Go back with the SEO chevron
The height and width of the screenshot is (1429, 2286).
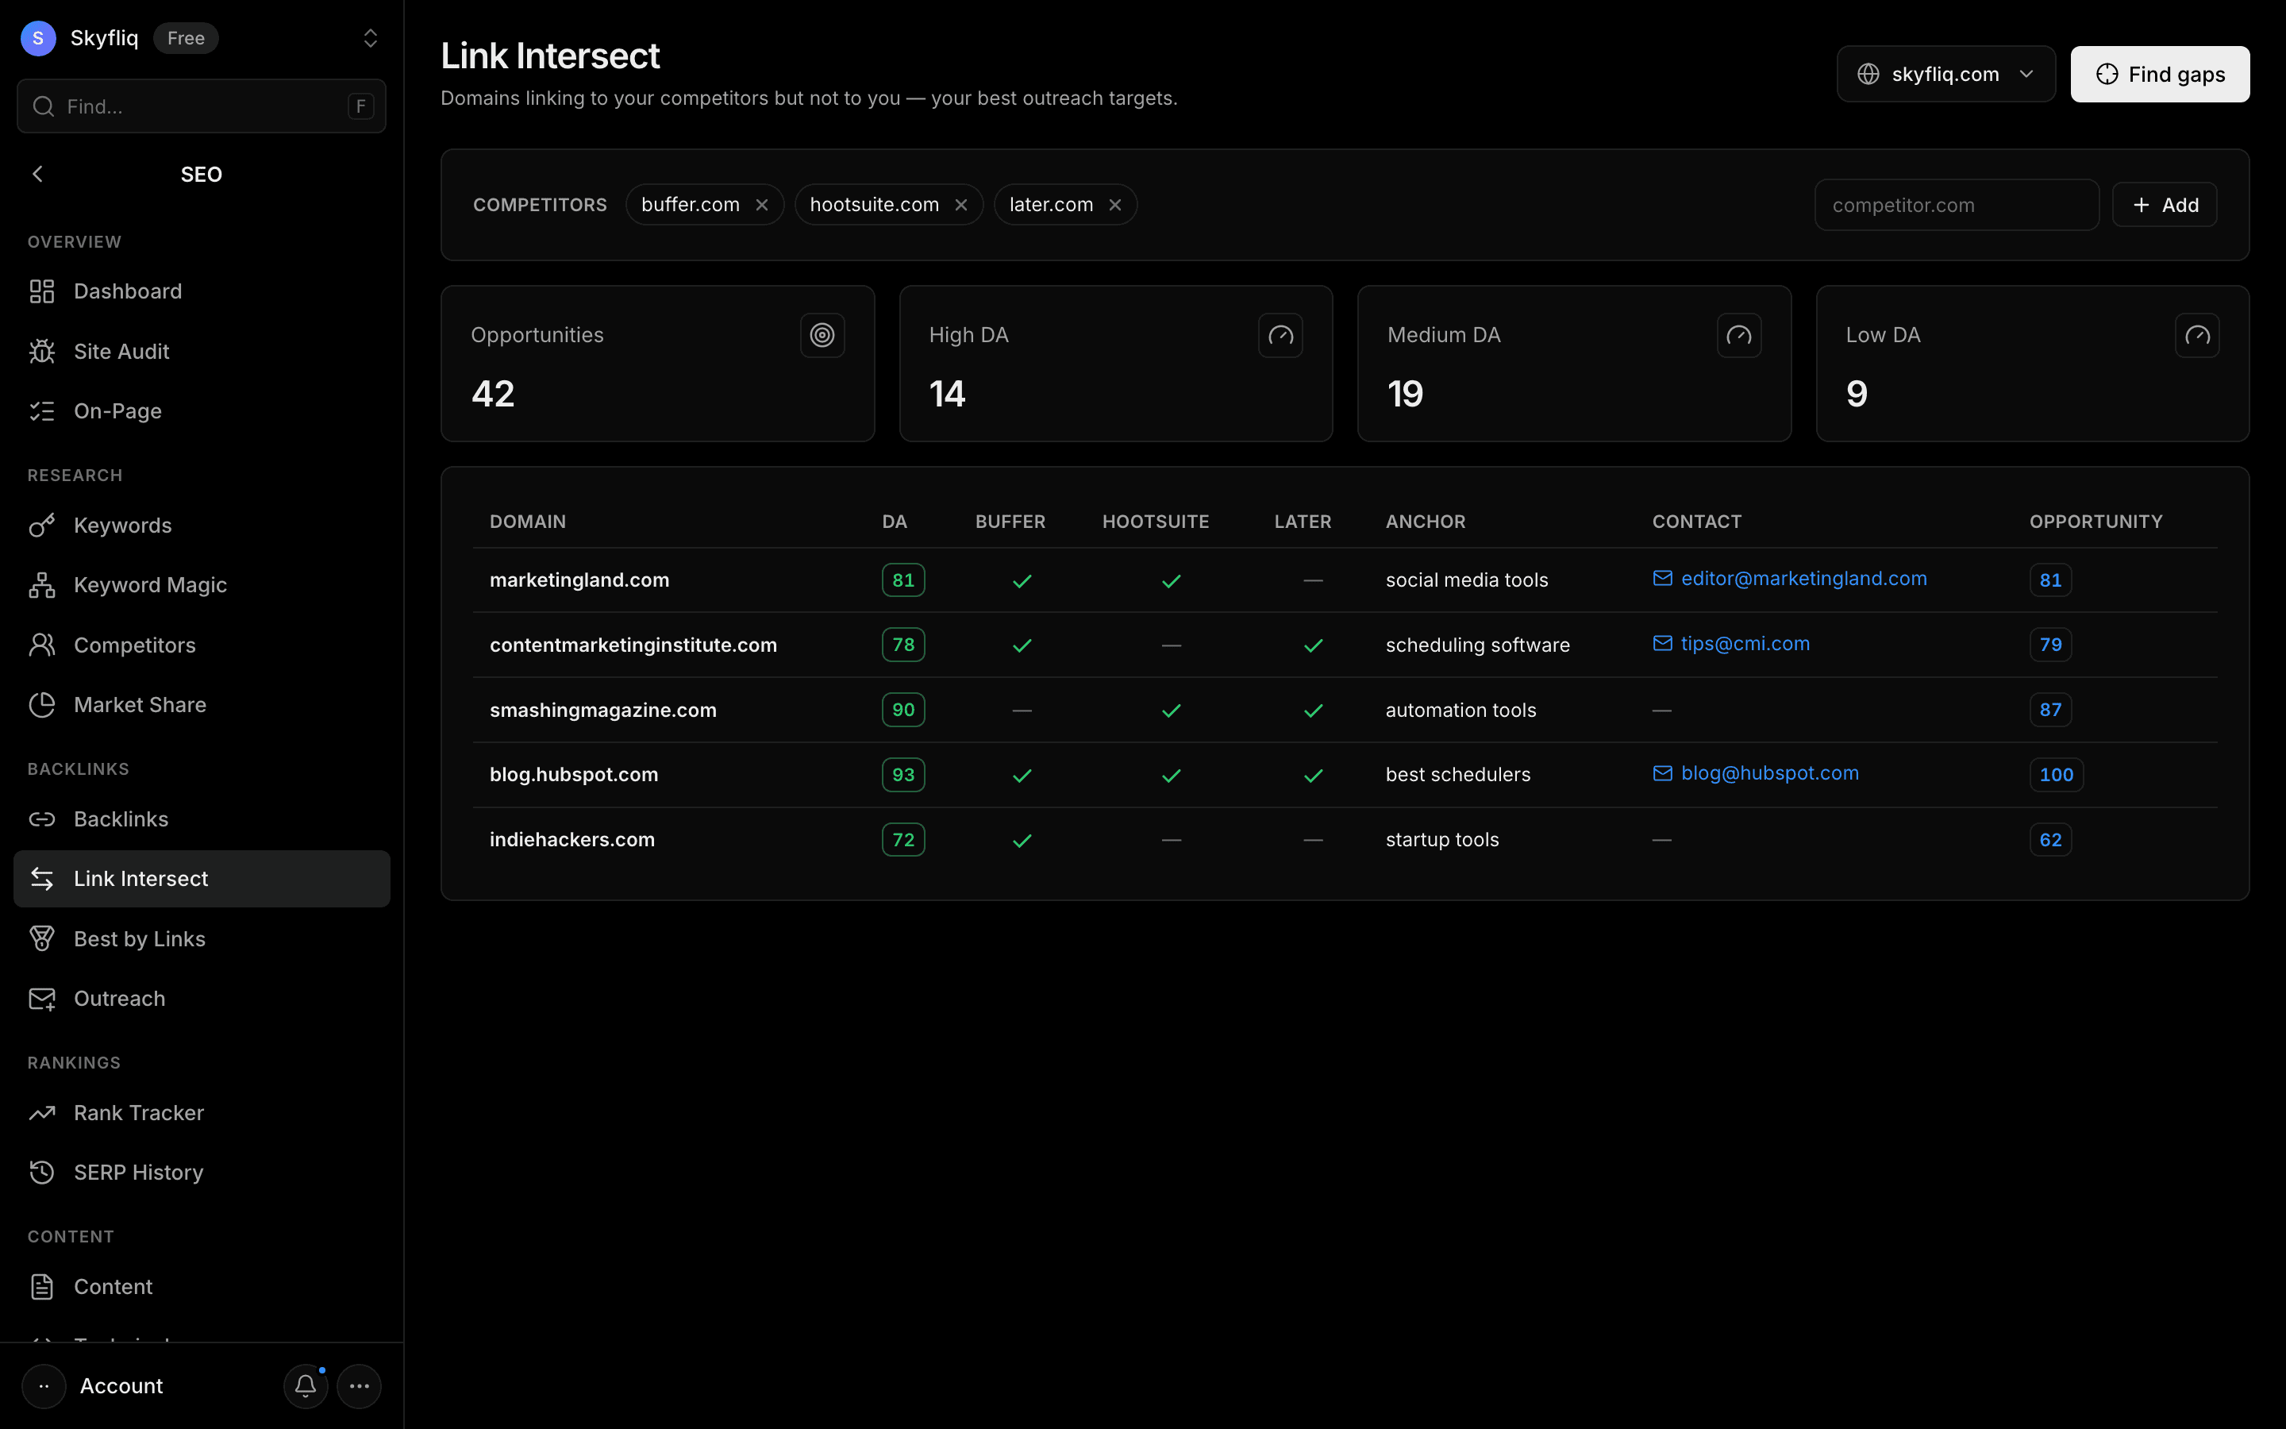(x=38, y=174)
